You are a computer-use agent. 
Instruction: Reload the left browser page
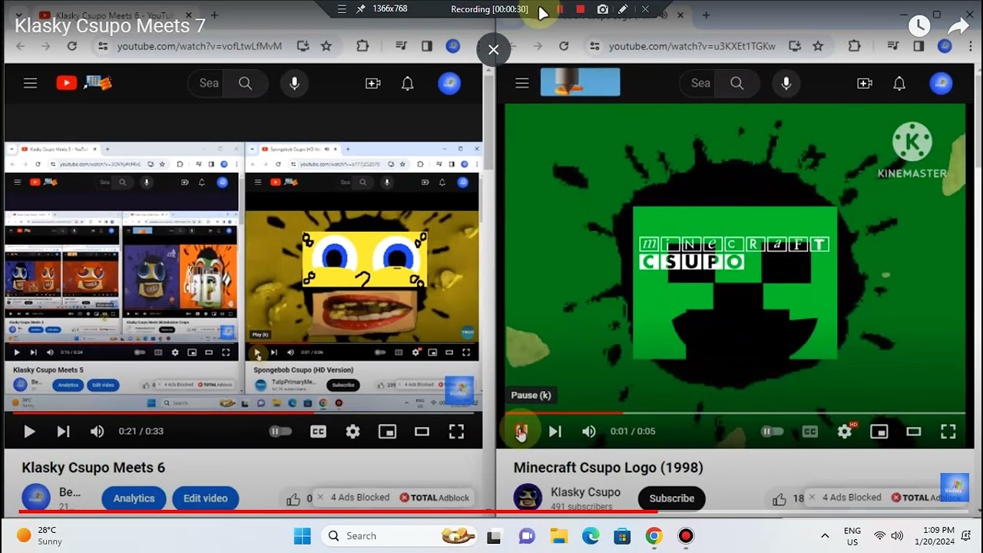pyautogui.click(x=71, y=46)
